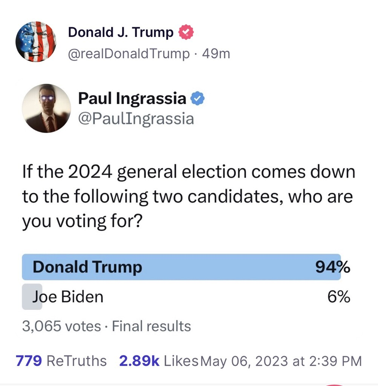
Task: Open the @realDonaldTrump handle
Action: tap(129, 54)
